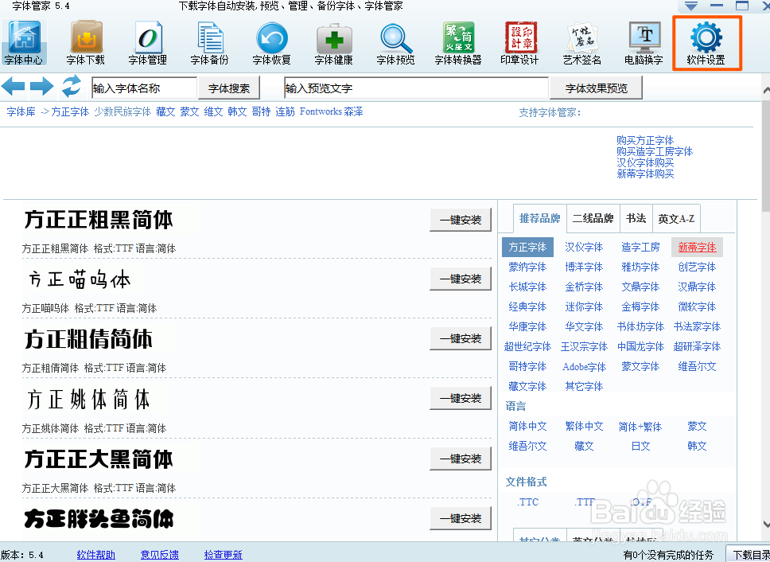Open the 购买造字工房字体 link
This screenshot has width=770, height=562.
click(655, 152)
